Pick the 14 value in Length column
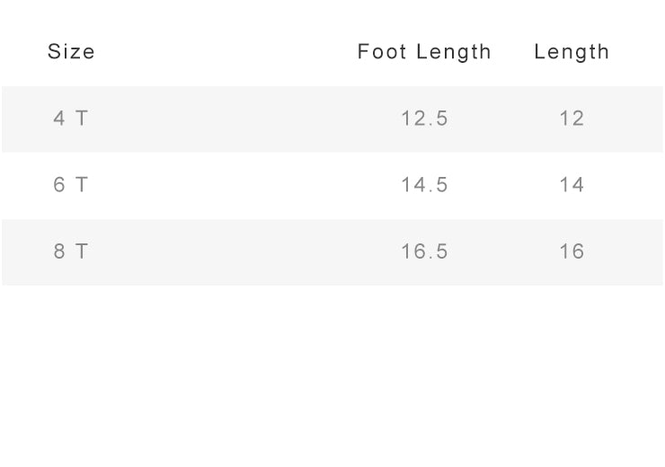665x467 pixels. pos(572,185)
